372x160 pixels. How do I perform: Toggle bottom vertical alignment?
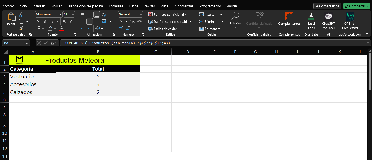pos(97,14)
